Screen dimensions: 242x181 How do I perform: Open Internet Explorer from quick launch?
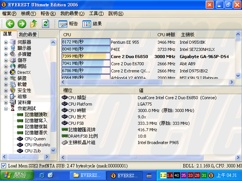[42, 175]
